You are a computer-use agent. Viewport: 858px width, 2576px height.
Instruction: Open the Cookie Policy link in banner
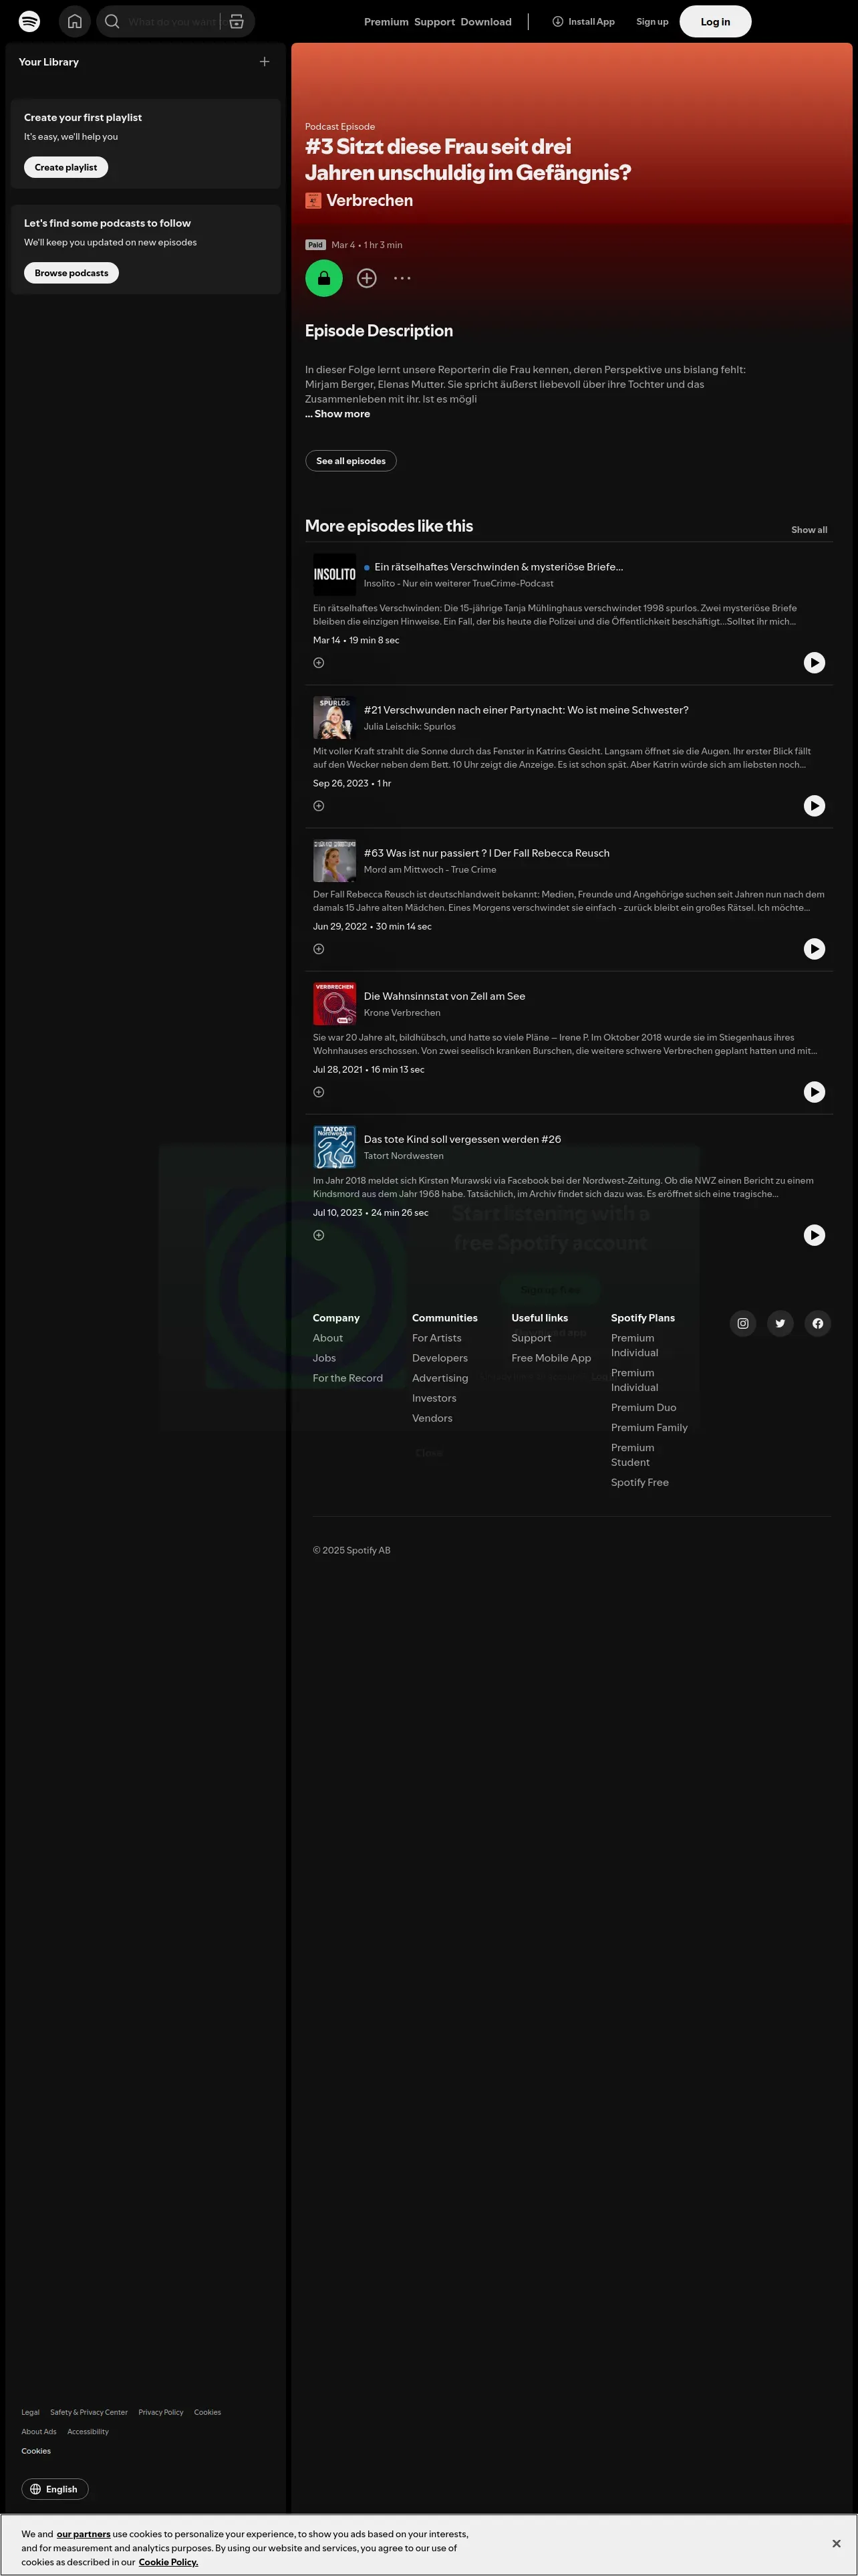(x=168, y=2562)
